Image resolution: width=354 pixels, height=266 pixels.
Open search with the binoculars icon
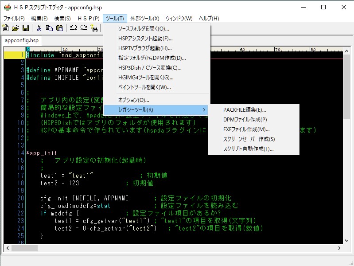click(x=94, y=28)
